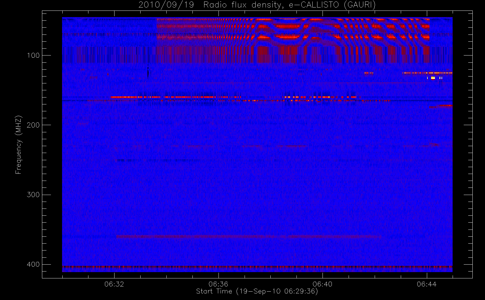Click the 'Start Time (19-Sep-10 06:29:36)' label
This screenshot has width=485, height=300.
click(x=257, y=291)
